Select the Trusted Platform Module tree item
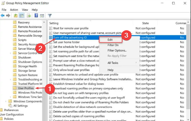Viewport: 191px width, 121px height. [x=30, y=84]
